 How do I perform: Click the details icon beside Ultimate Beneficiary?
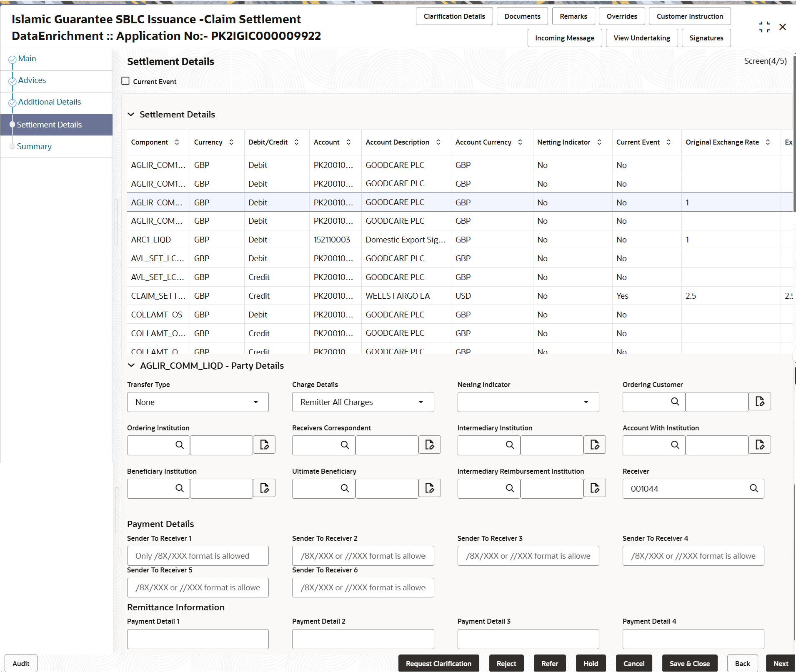pyautogui.click(x=429, y=488)
